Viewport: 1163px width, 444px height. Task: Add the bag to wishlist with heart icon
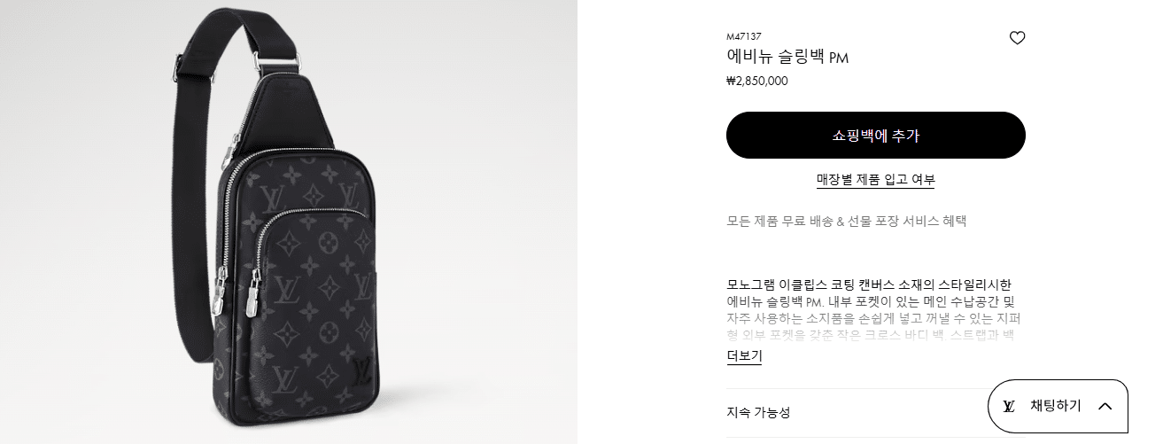click(x=1017, y=38)
